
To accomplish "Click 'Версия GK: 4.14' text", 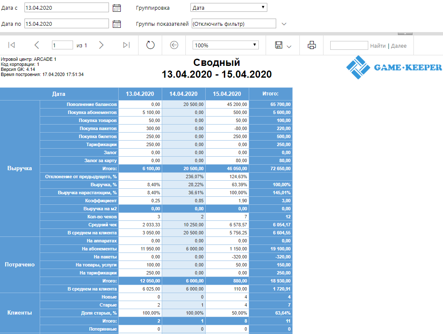I will coord(18,70).
